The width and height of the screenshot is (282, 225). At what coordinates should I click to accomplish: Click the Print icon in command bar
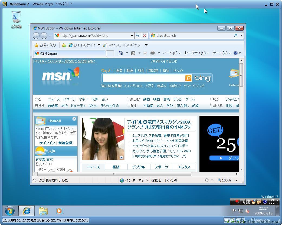(x=153, y=53)
